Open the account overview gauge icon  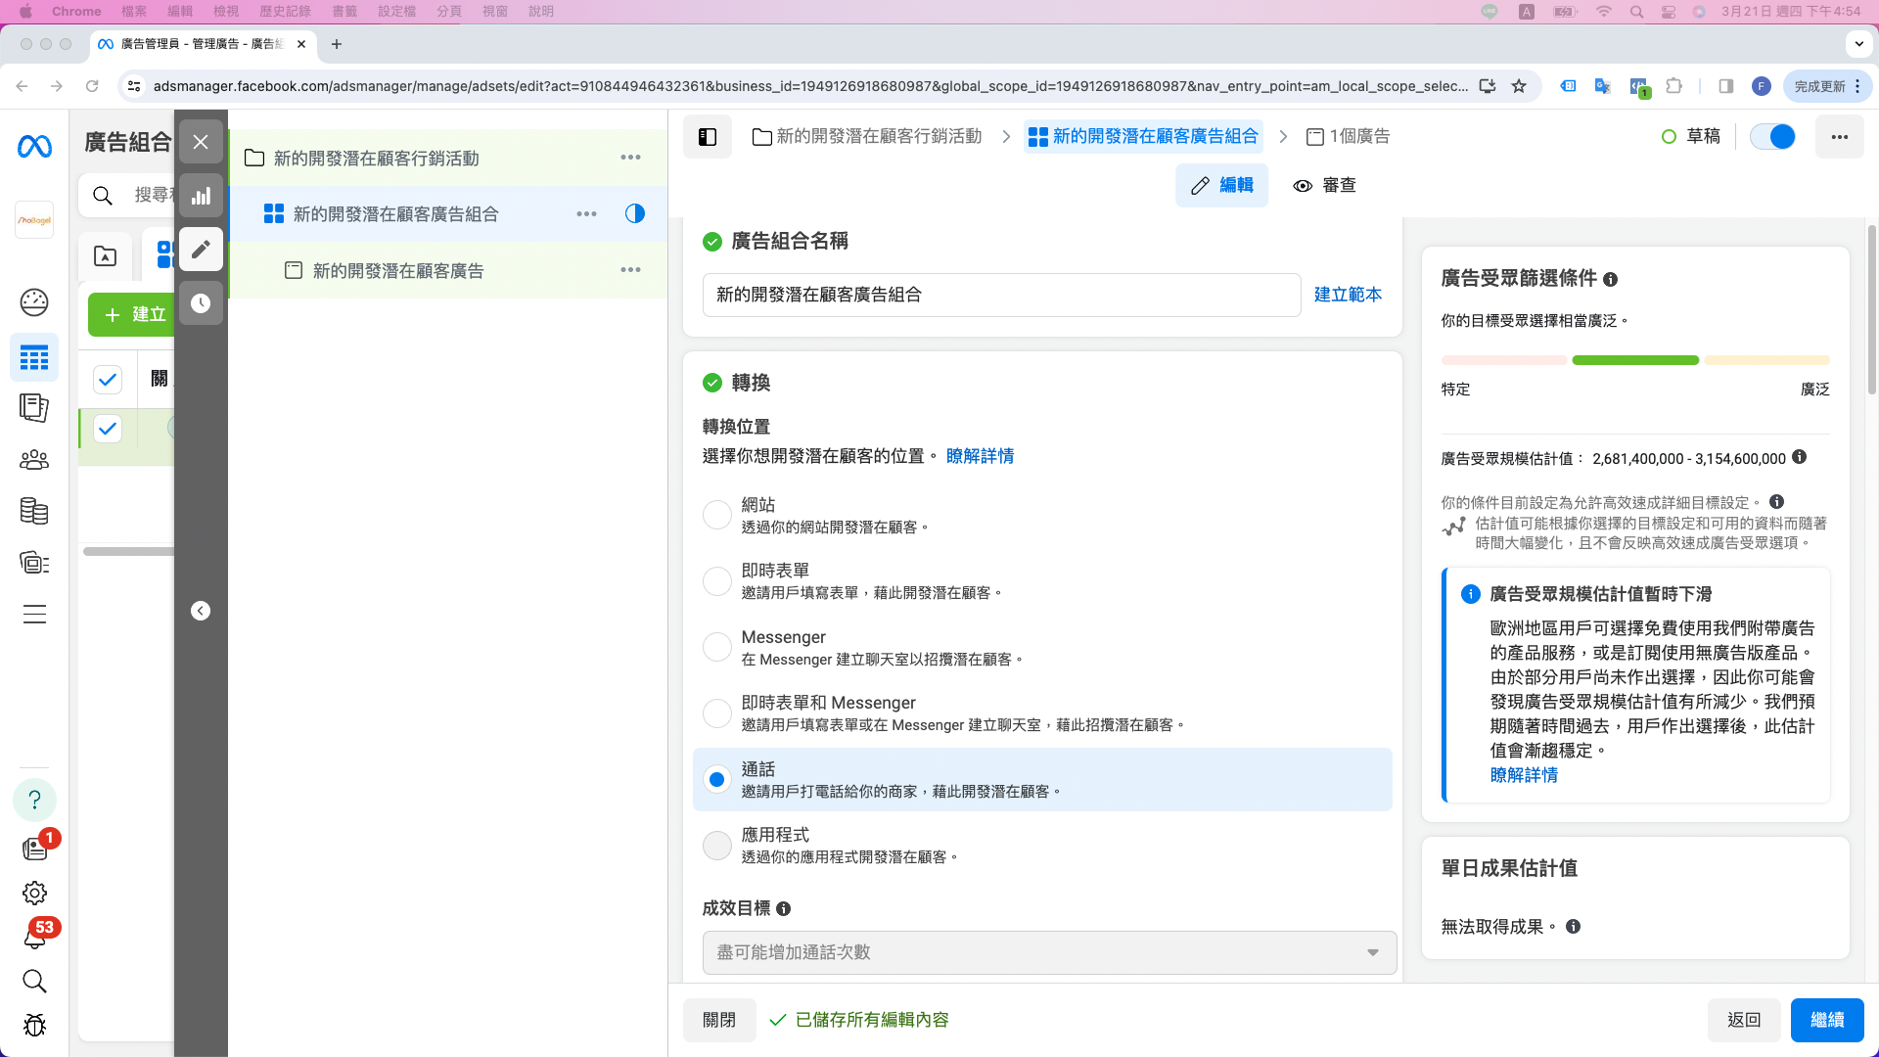click(x=34, y=302)
